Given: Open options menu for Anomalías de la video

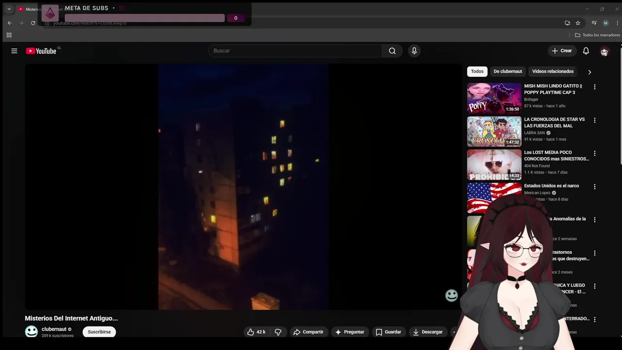Looking at the screenshot, I should click(594, 220).
